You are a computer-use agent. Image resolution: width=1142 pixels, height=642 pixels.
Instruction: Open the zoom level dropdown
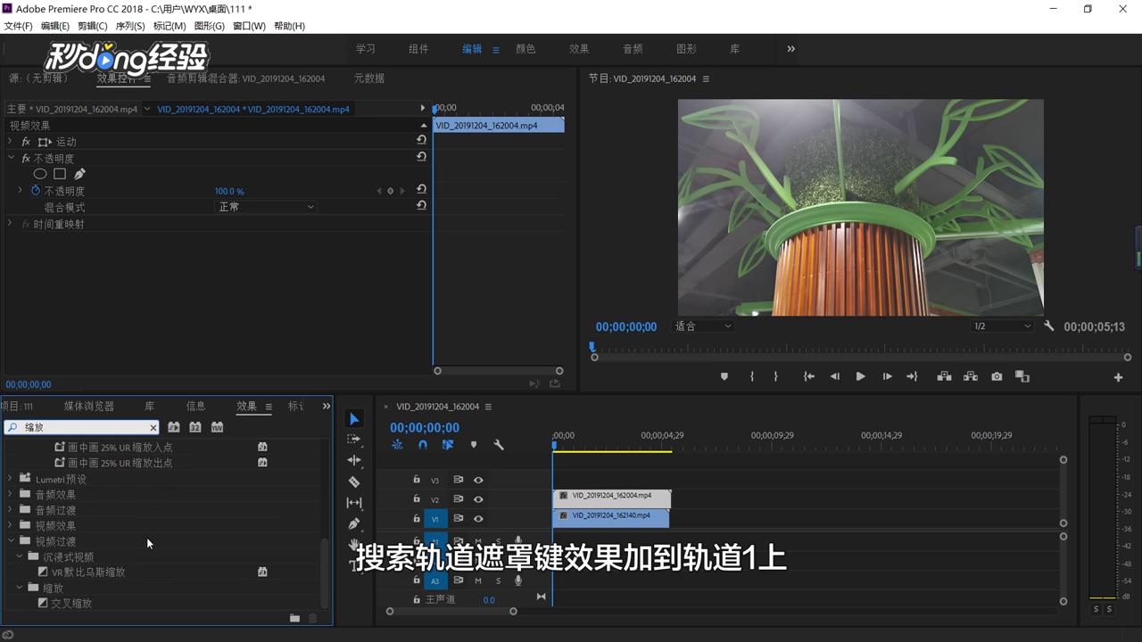pyautogui.click(x=703, y=326)
